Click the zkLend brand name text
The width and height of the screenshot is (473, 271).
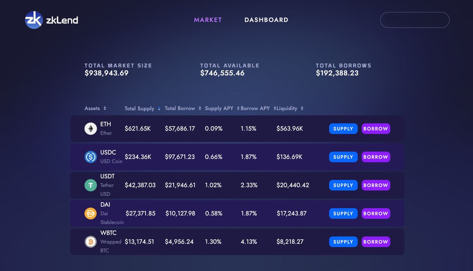point(62,20)
